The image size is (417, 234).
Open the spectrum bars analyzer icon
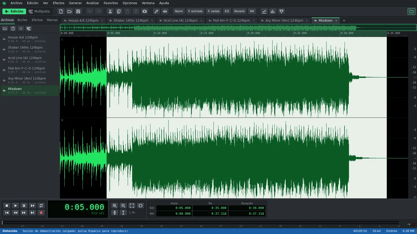tap(273, 11)
